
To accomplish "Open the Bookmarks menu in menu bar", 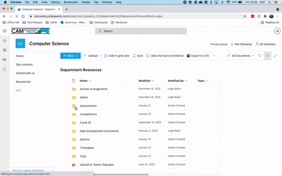I will 70,2.
